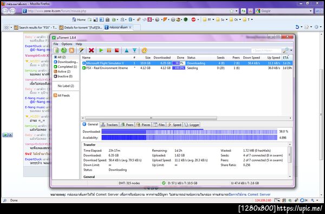The image size is (325, 214).
Task: Click Add Torrent icon in uTorrent toolbar
Action: tap(56, 50)
